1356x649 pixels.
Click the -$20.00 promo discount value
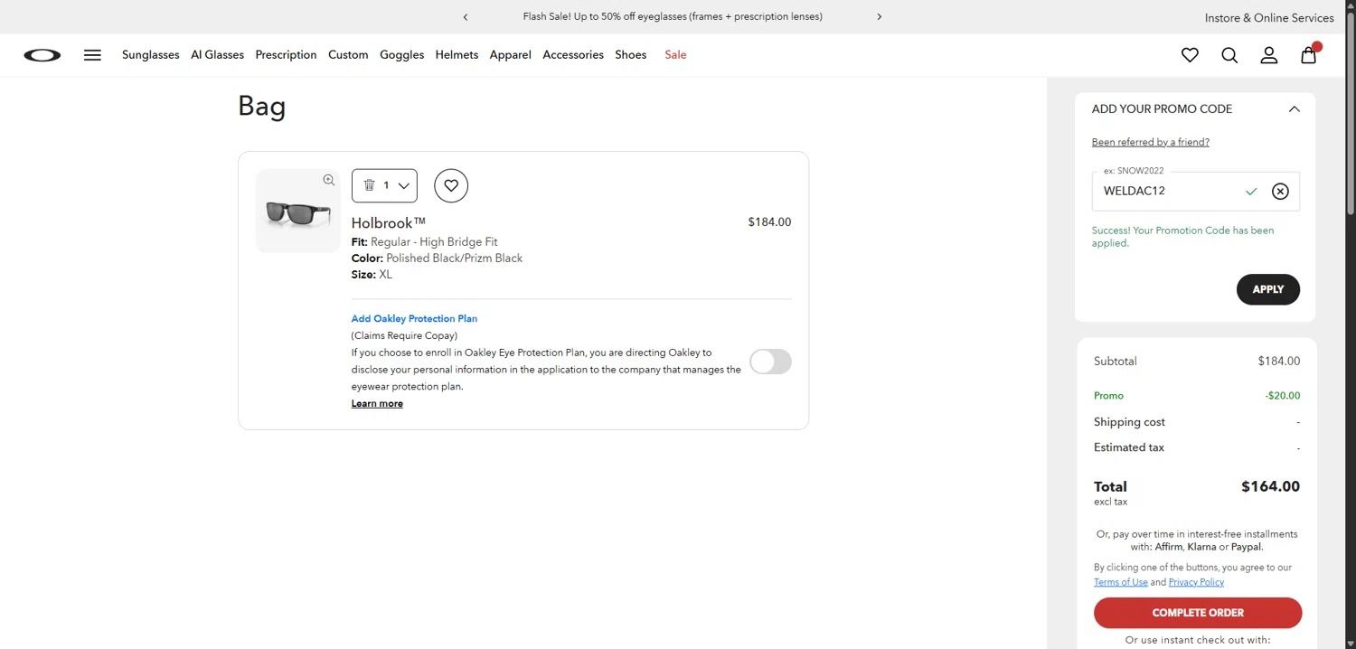(x=1283, y=396)
